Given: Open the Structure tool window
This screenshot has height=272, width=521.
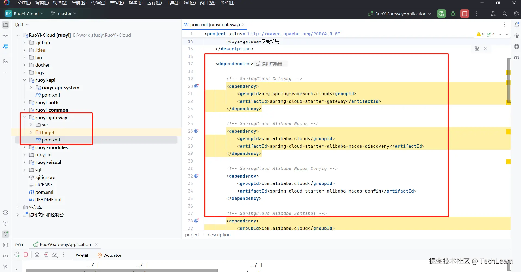Looking at the screenshot, I should tap(5, 61).
